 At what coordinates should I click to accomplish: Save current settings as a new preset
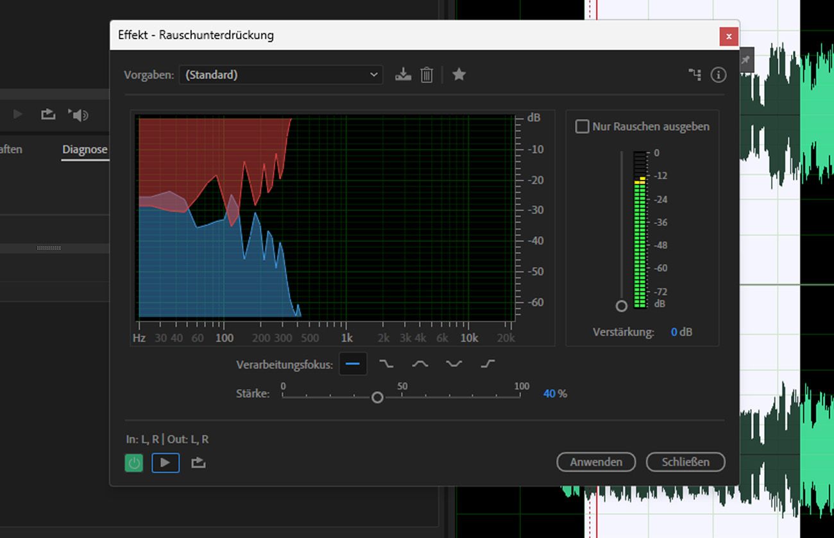pyautogui.click(x=403, y=75)
